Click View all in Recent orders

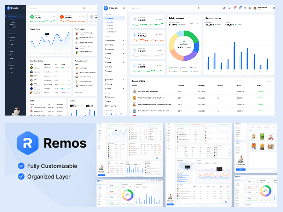(x=270, y=81)
